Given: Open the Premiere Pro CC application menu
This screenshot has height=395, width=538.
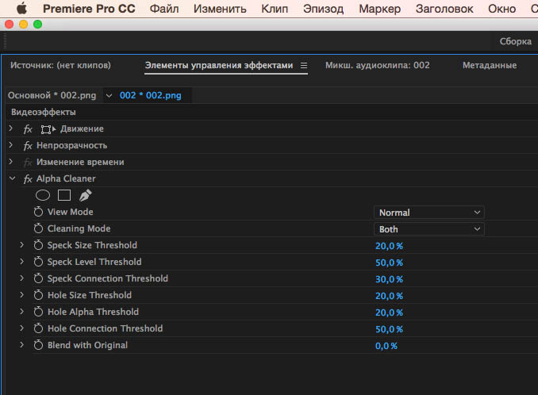Looking at the screenshot, I should pyautogui.click(x=89, y=9).
